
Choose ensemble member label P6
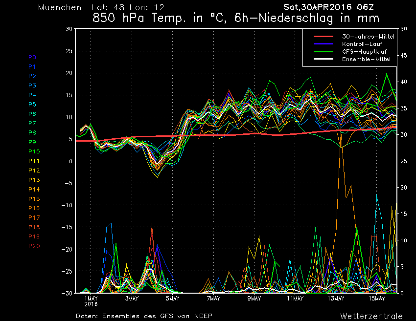pyautogui.click(x=32, y=114)
